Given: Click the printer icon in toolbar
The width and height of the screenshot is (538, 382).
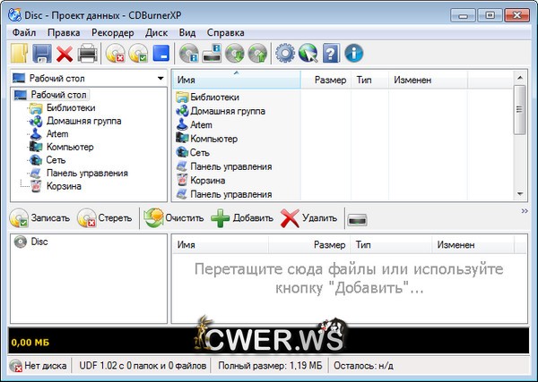Looking at the screenshot, I should (x=88, y=55).
